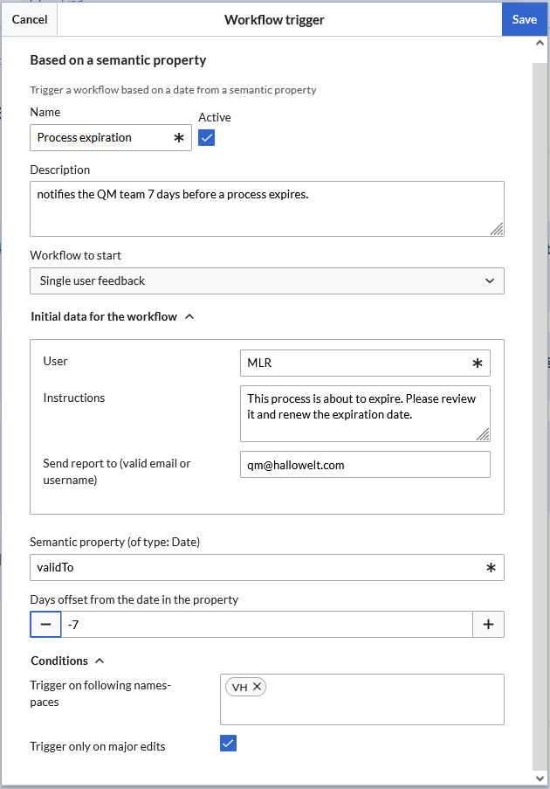Remove the VH namespace tag
Viewport: 550px width, 789px height.
(x=257, y=687)
